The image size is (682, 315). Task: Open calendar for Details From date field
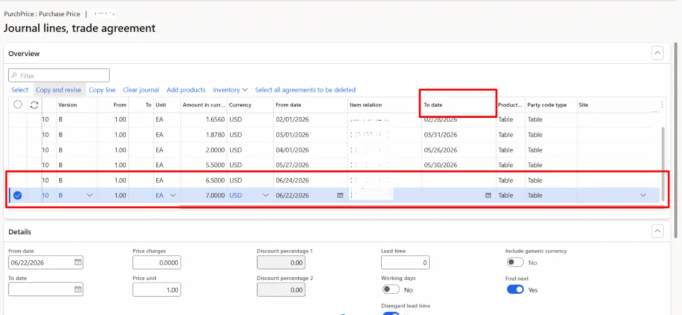[78, 262]
